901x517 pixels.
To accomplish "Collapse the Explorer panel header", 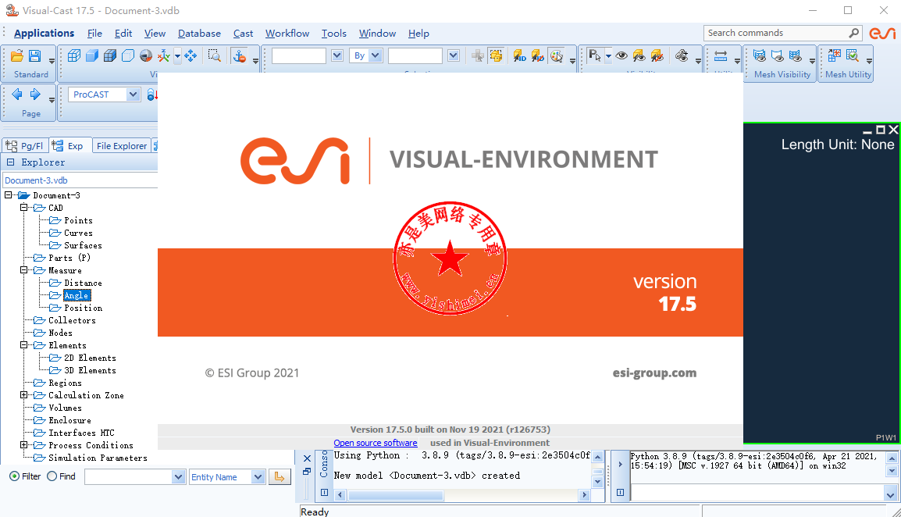I will point(10,162).
